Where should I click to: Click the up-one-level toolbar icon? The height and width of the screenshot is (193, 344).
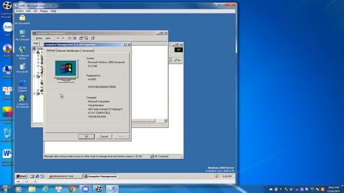(69, 38)
